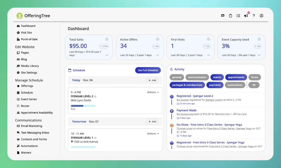Screen dimensions: 281x168
Task: Click location pin by 1525 La Salle Avenue
Action: pyautogui.click(x=72, y=142)
